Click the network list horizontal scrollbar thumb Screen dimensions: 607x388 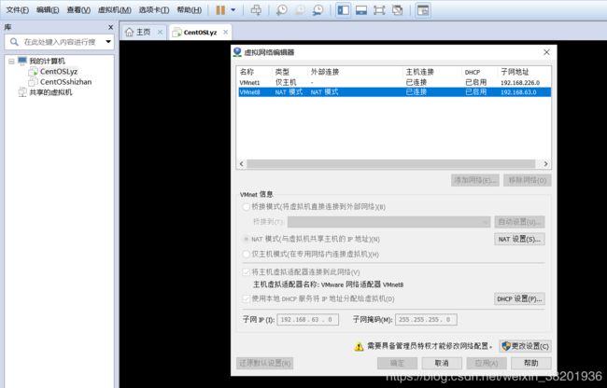point(391,164)
